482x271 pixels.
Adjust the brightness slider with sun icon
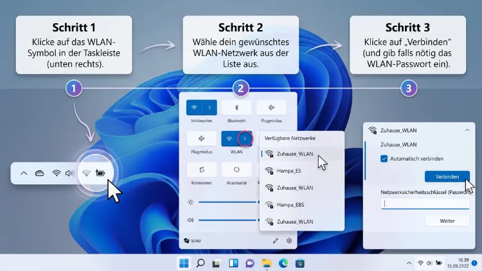229,202
